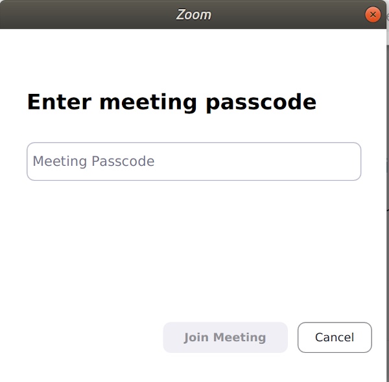This screenshot has width=389, height=382.
Task: Dismiss the Zoom window via the X
Action: 373,15
